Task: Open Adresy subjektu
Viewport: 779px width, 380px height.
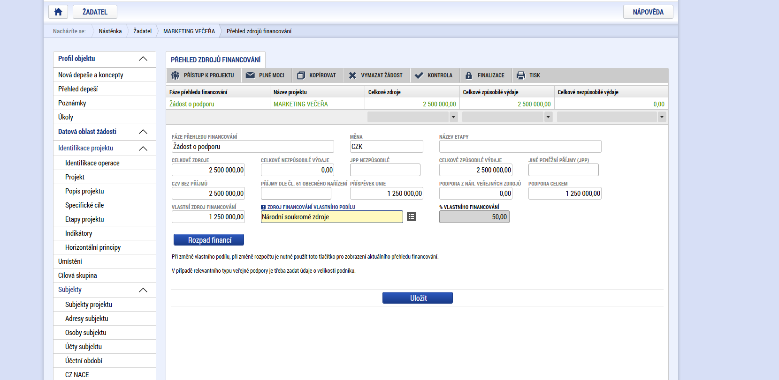Action: coord(105,319)
